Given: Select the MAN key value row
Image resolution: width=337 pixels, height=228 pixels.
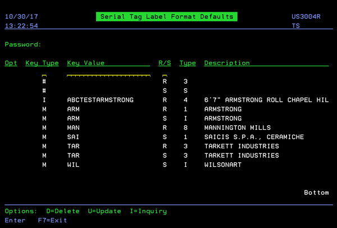Looking at the screenshot, I should click(x=73, y=127).
